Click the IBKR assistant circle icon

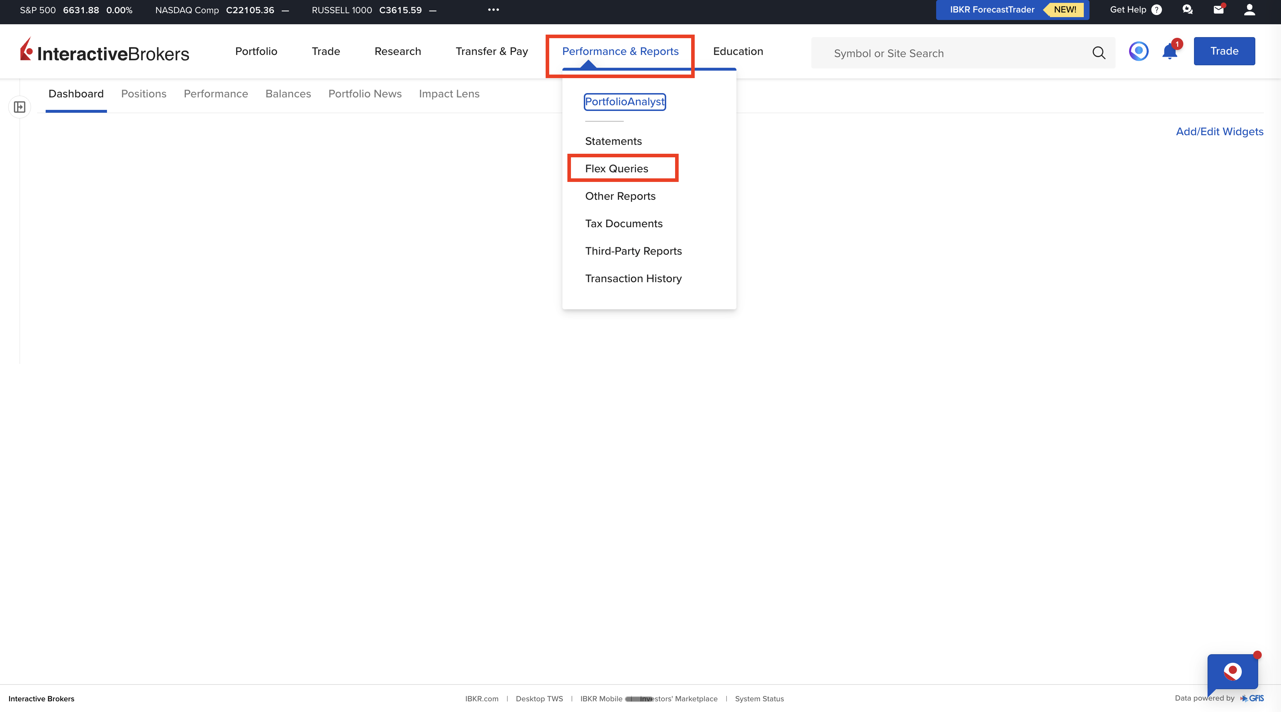(x=1138, y=51)
